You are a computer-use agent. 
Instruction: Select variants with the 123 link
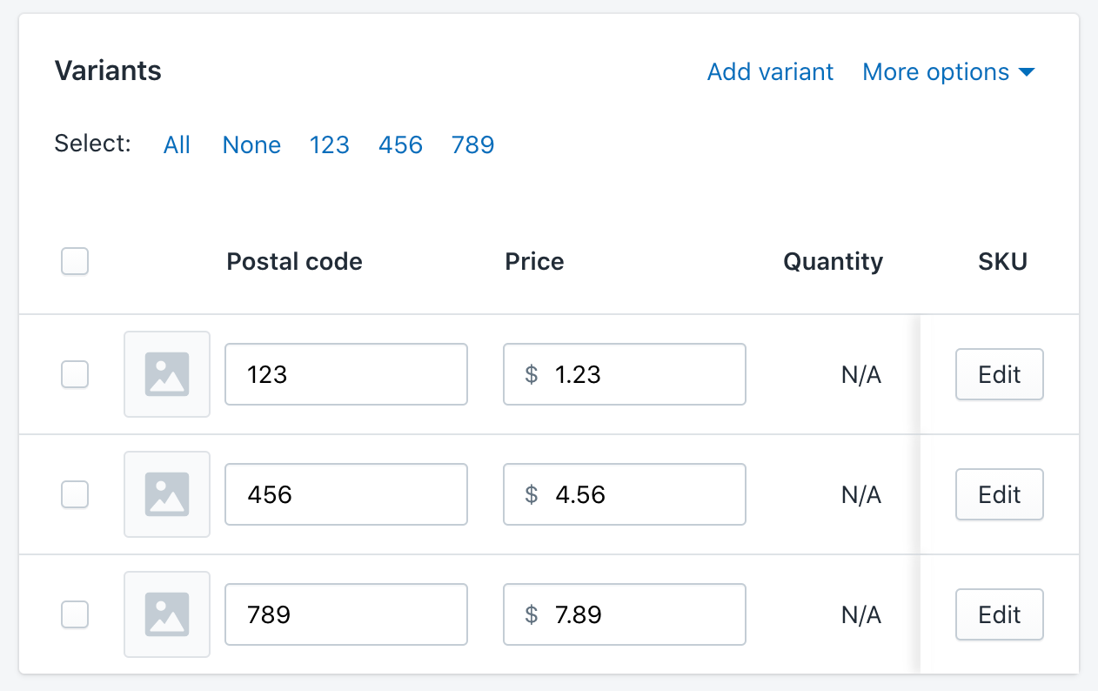click(x=329, y=144)
